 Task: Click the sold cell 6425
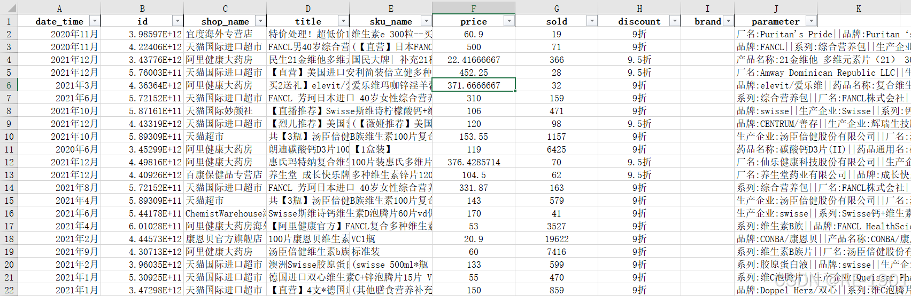(557, 149)
